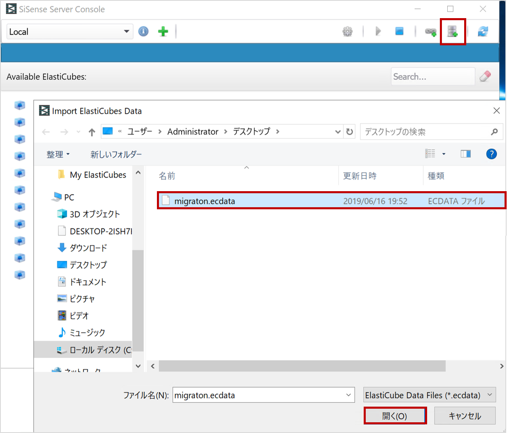
Task: Click the date 2019/06/16 19:52 cell
Action: pyautogui.click(x=375, y=201)
